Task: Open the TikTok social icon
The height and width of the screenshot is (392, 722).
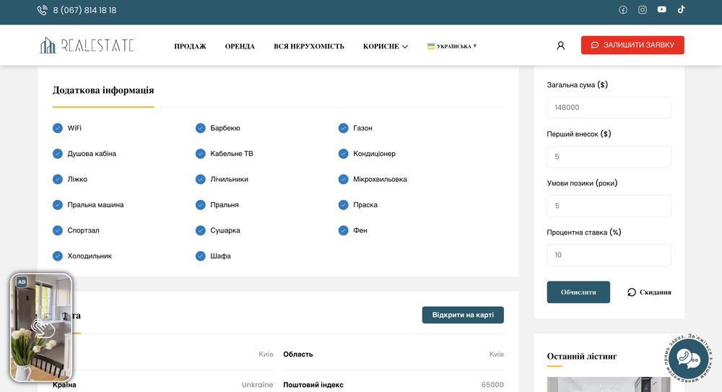Action: point(681,9)
